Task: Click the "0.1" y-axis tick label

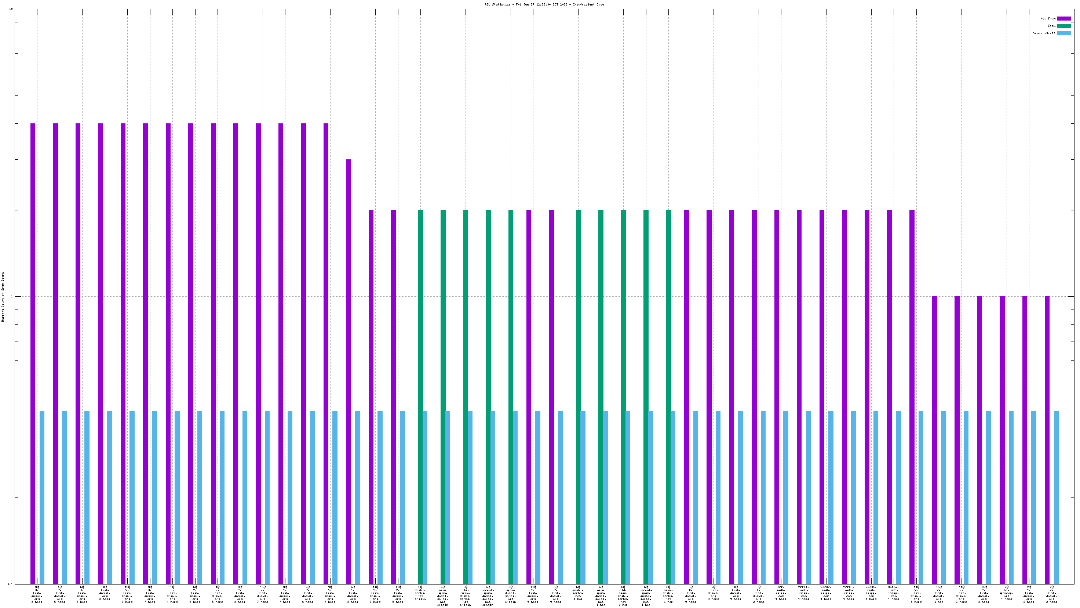Action: 10,584
